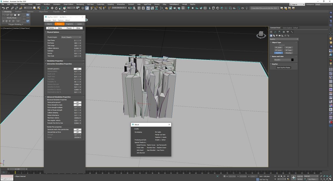This screenshot has height=181, width=333.
Task: Open the Rendering menu
Action: tap(80, 4)
